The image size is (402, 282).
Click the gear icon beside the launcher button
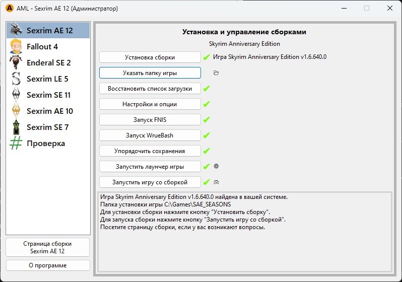[x=216, y=166]
